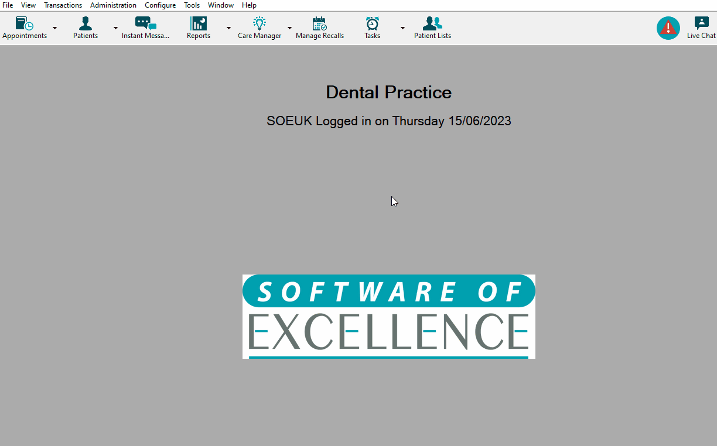
Task: Open the Patient Lists icon
Action: click(x=432, y=24)
